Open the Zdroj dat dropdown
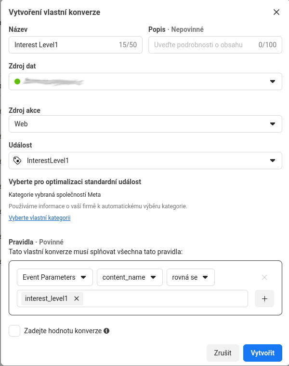The width and height of the screenshot is (289, 366). (145, 81)
